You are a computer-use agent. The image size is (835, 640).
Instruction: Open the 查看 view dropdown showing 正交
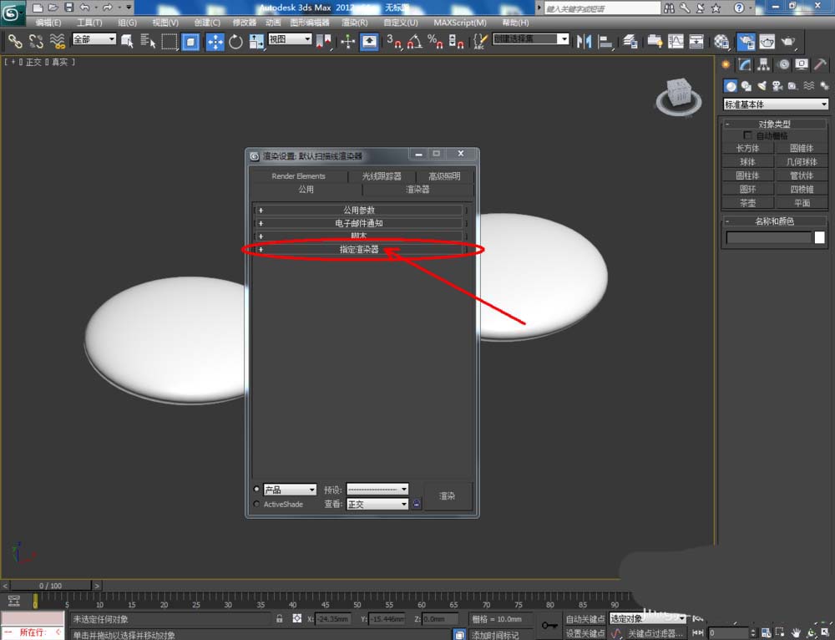point(377,504)
